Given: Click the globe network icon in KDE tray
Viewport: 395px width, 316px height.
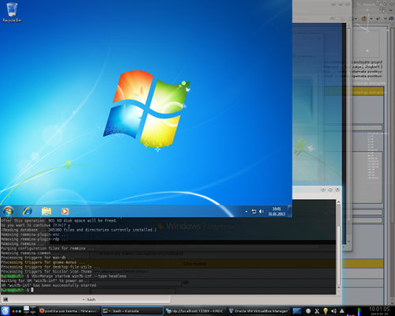Looking at the screenshot, I should 308,311.
